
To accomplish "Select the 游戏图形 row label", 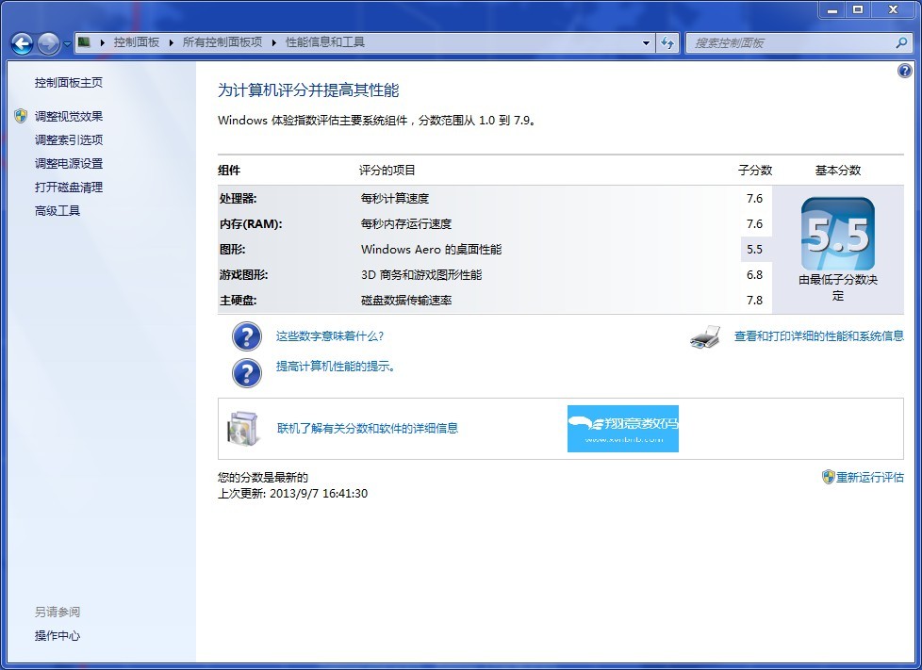I will pos(244,275).
